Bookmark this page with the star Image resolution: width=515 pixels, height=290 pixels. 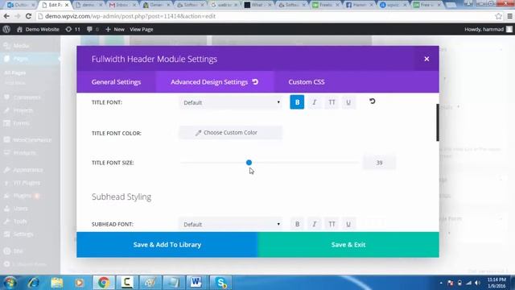pos(498,16)
